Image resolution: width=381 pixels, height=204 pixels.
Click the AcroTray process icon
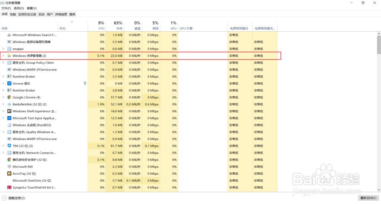pyautogui.click(x=9, y=174)
